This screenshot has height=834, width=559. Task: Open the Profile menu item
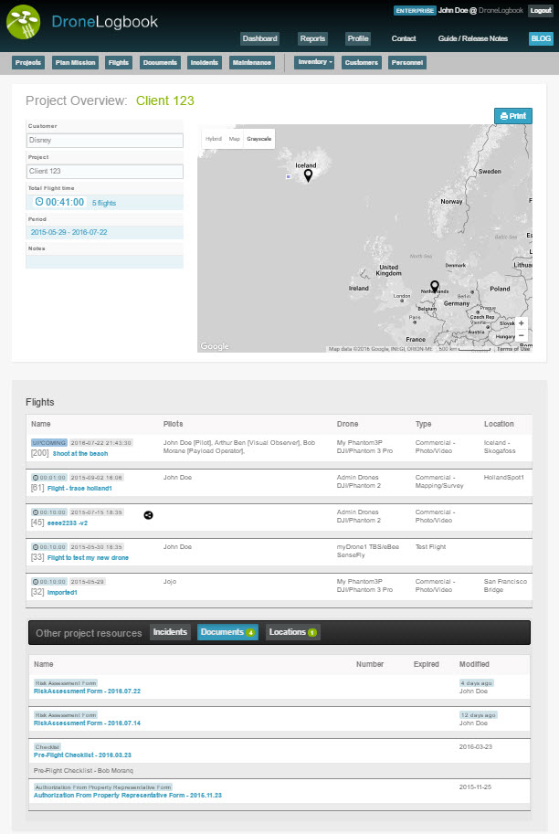(x=358, y=38)
